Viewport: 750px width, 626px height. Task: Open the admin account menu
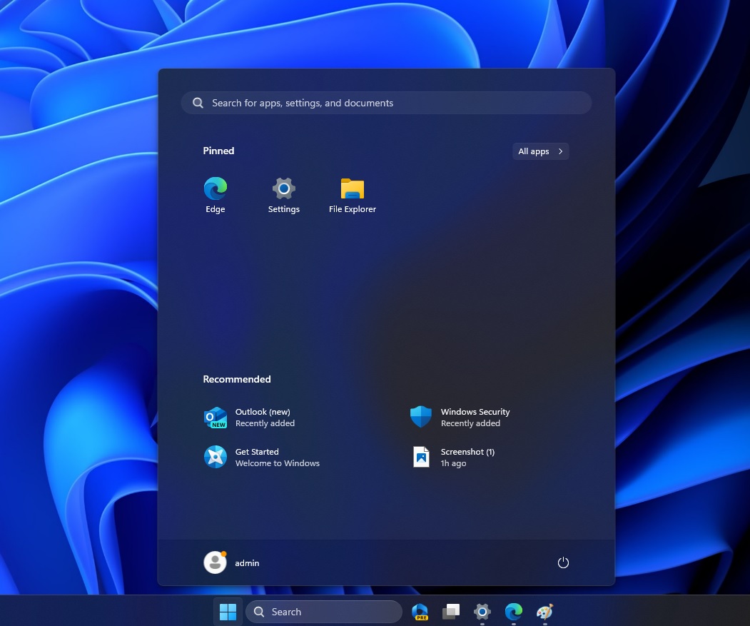[230, 562]
